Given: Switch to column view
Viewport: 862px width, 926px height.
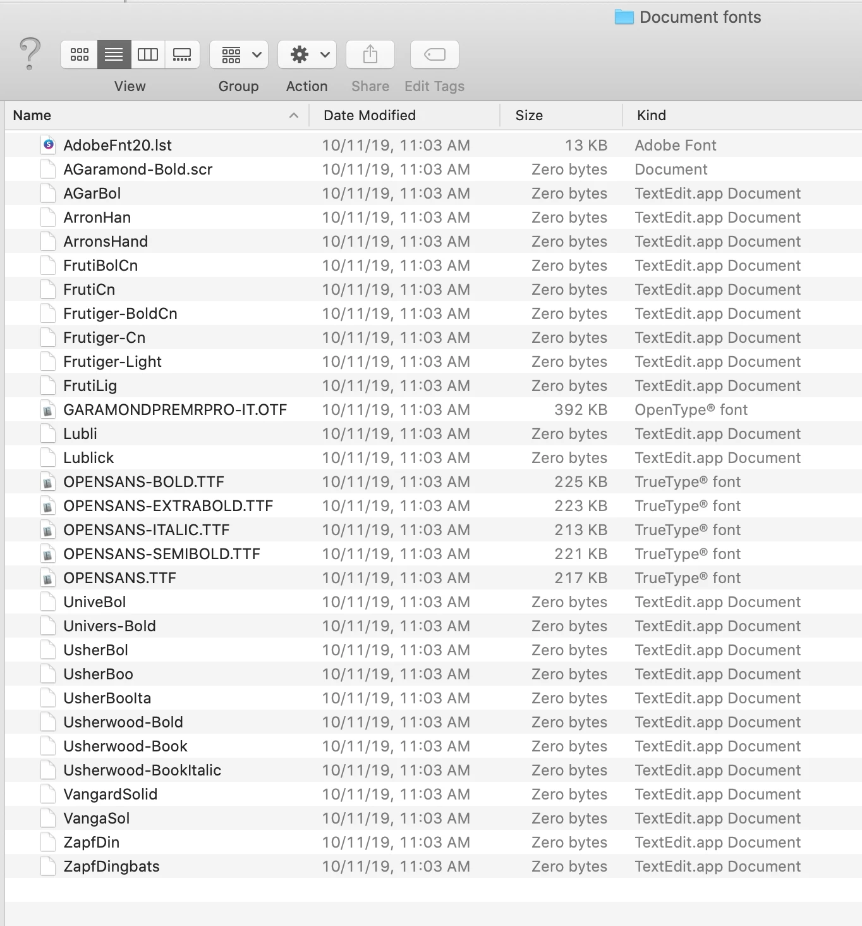Looking at the screenshot, I should 148,54.
